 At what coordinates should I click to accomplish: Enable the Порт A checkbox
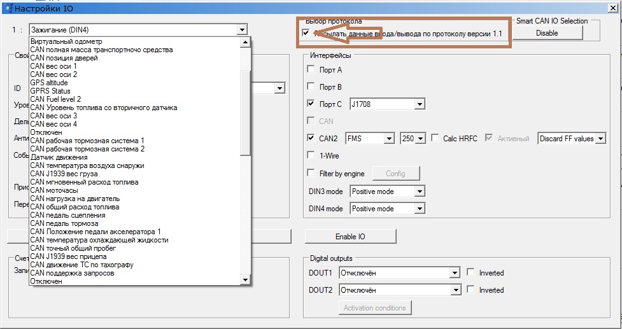click(x=311, y=70)
